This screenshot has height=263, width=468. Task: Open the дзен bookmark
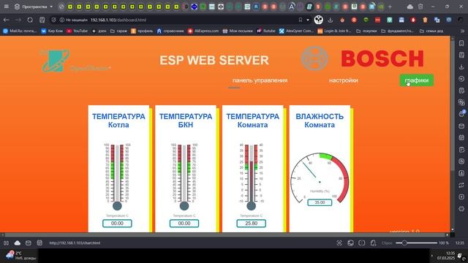coord(99,31)
